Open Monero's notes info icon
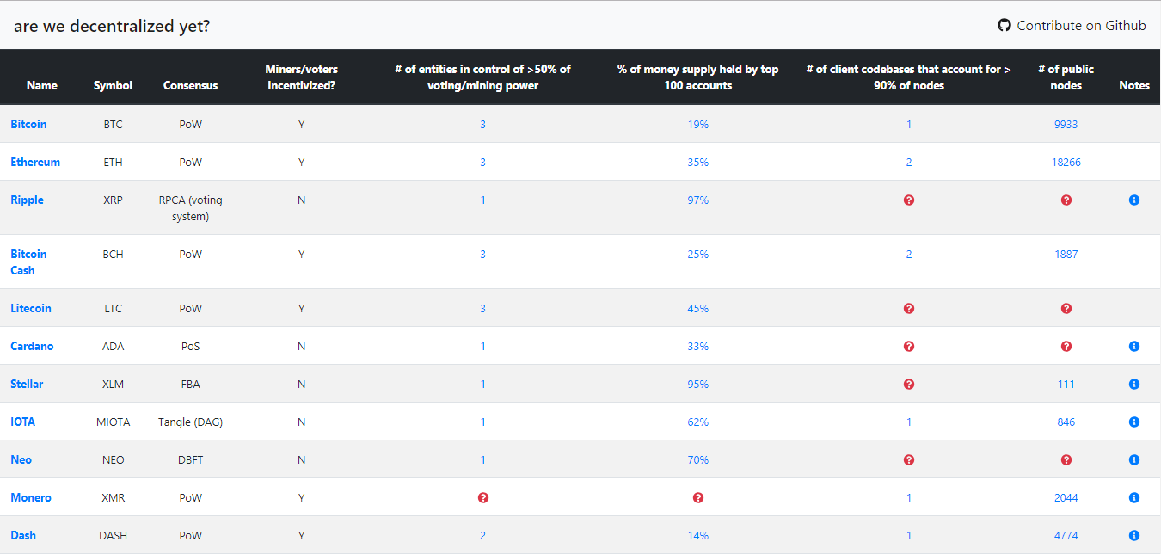The width and height of the screenshot is (1161, 554). 1133,497
